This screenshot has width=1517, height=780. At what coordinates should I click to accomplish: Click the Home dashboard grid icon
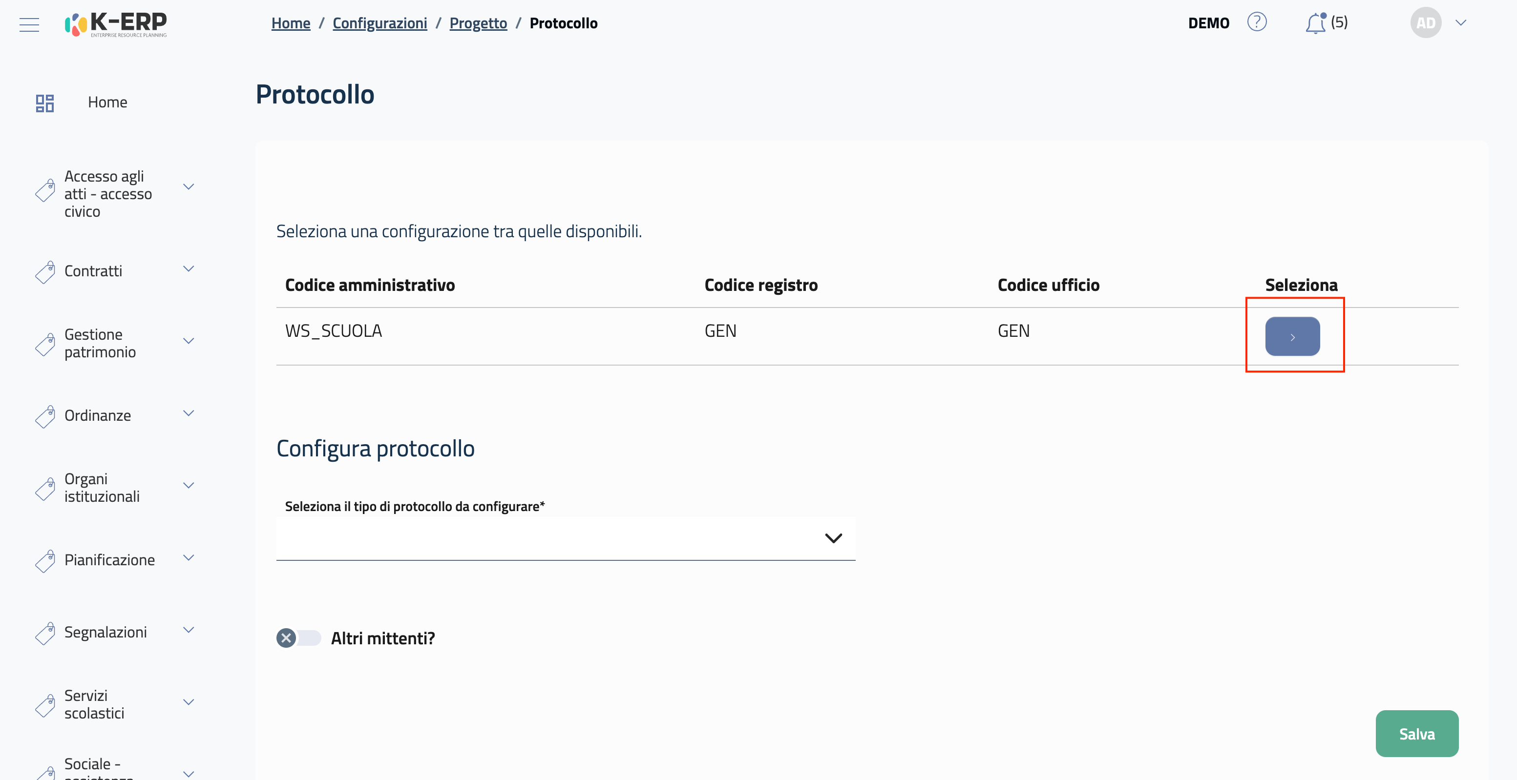click(x=45, y=103)
